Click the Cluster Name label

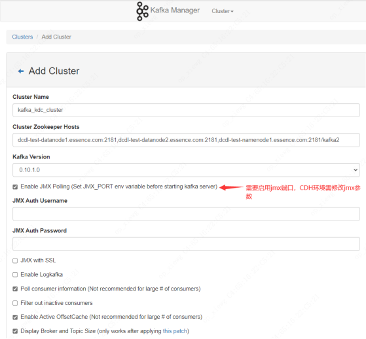[x=31, y=97]
